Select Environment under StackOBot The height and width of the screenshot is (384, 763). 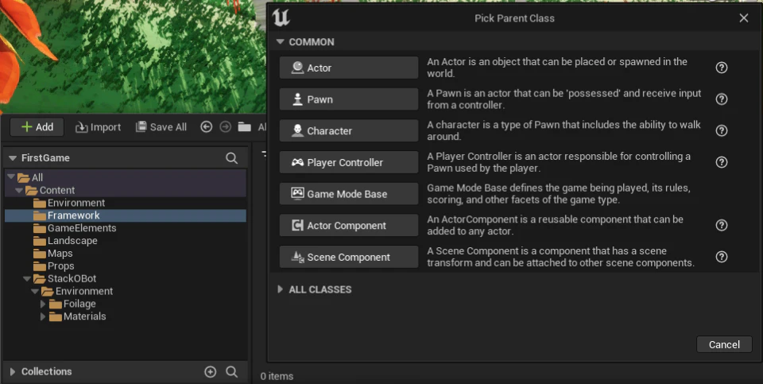point(77,292)
